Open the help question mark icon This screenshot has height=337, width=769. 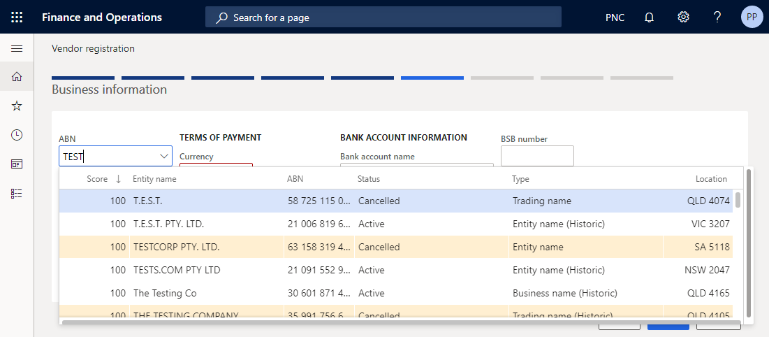(717, 17)
